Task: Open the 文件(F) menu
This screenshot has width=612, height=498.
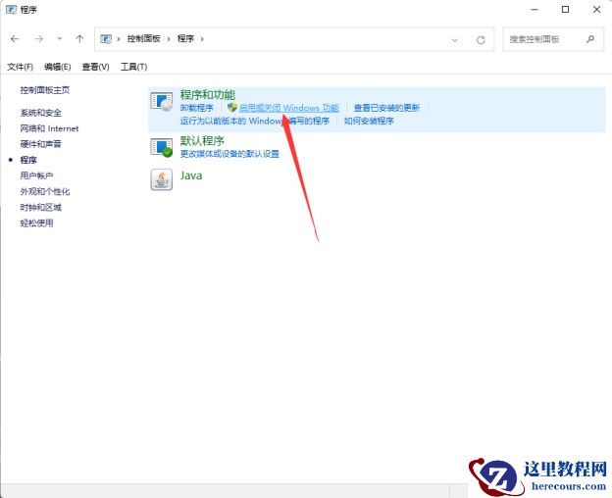Action: pyautogui.click(x=20, y=67)
